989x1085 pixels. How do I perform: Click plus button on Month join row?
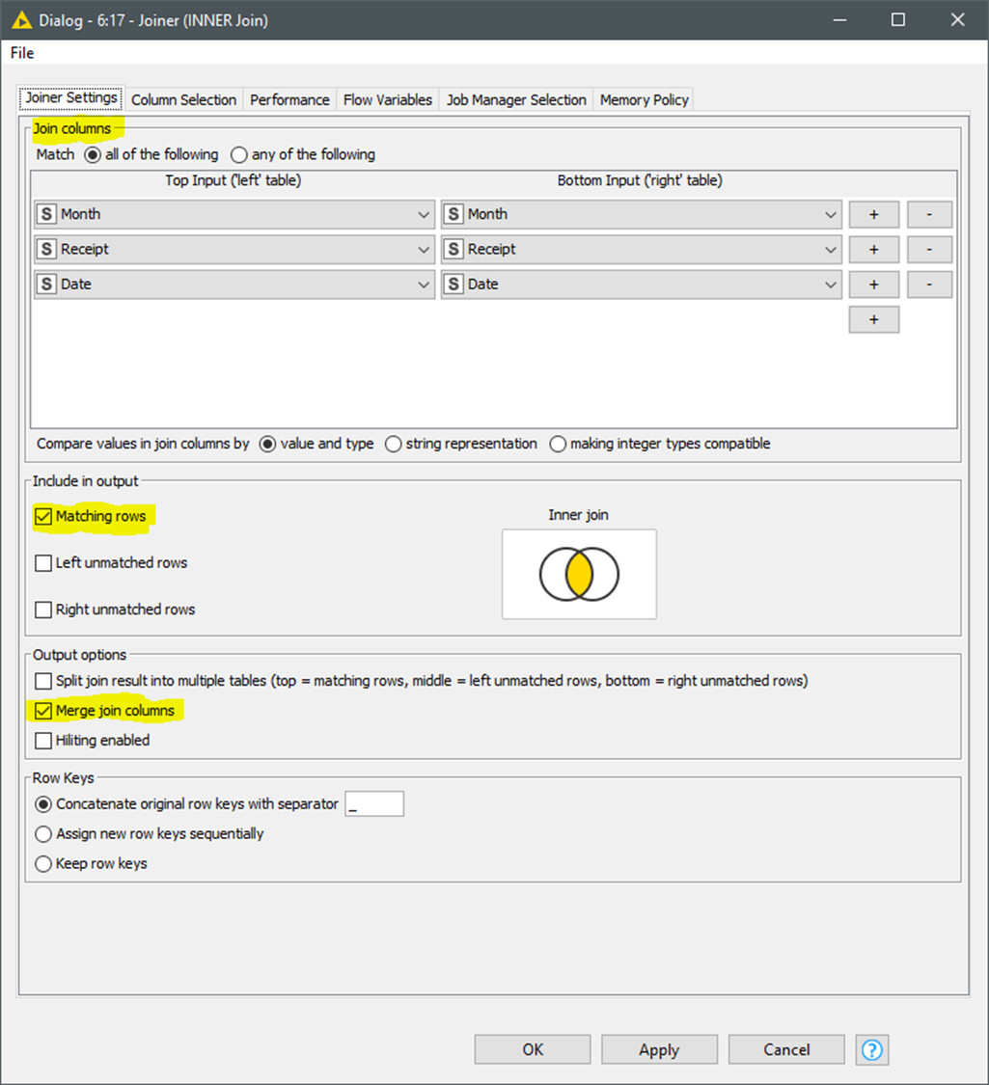873,214
